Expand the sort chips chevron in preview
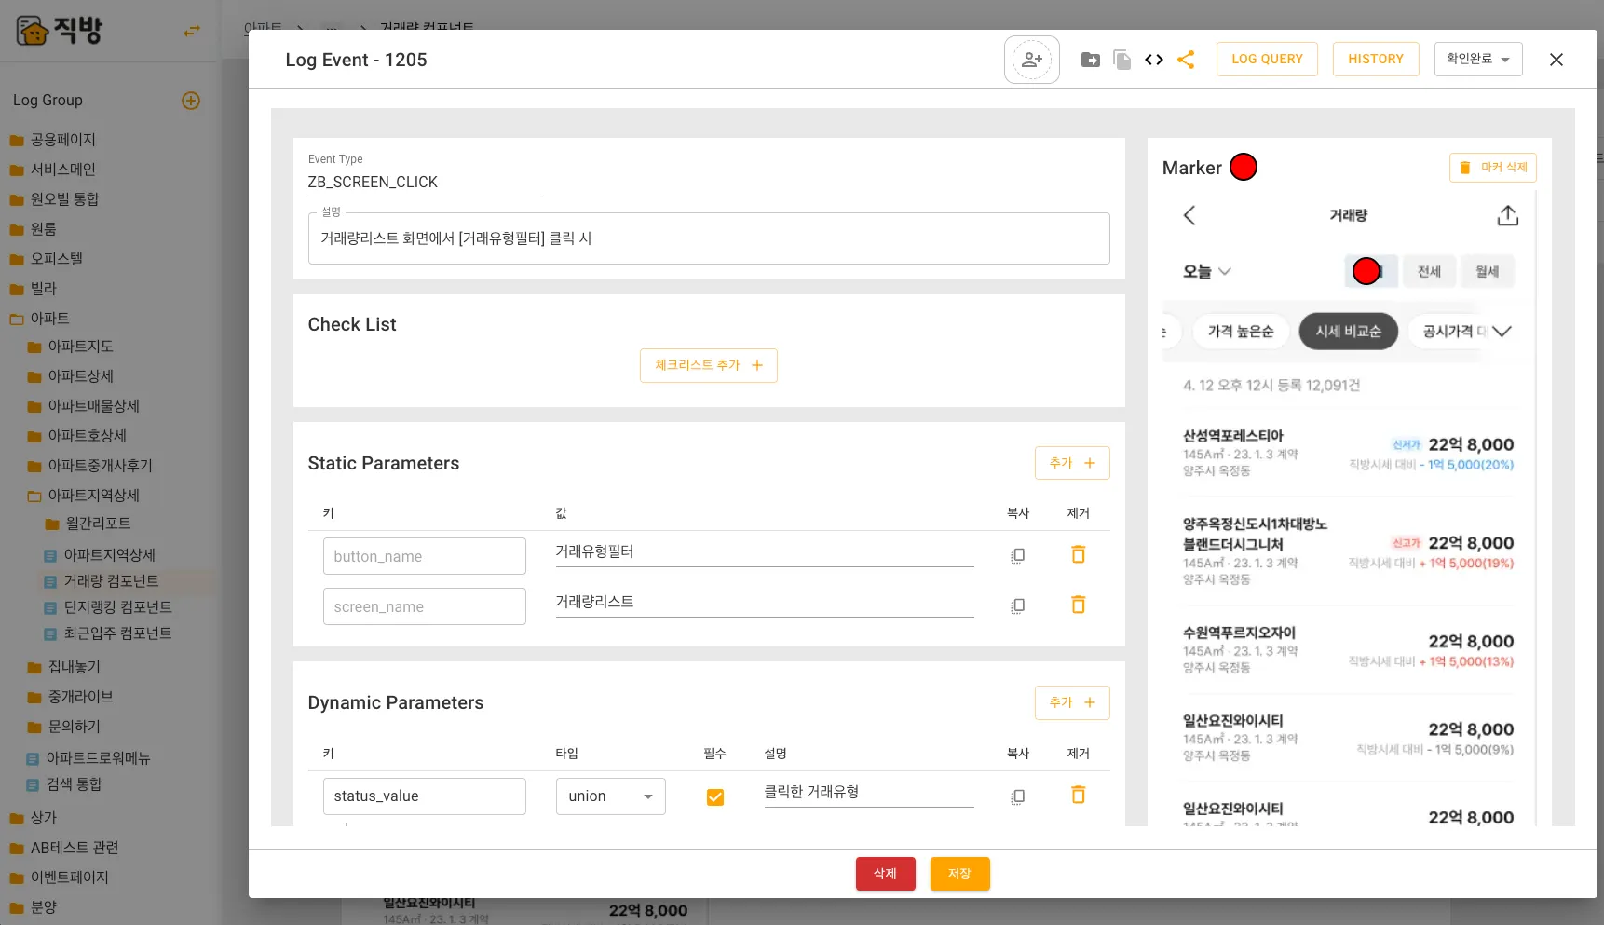Viewport: 1604px width, 925px height. tap(1502, 332)
